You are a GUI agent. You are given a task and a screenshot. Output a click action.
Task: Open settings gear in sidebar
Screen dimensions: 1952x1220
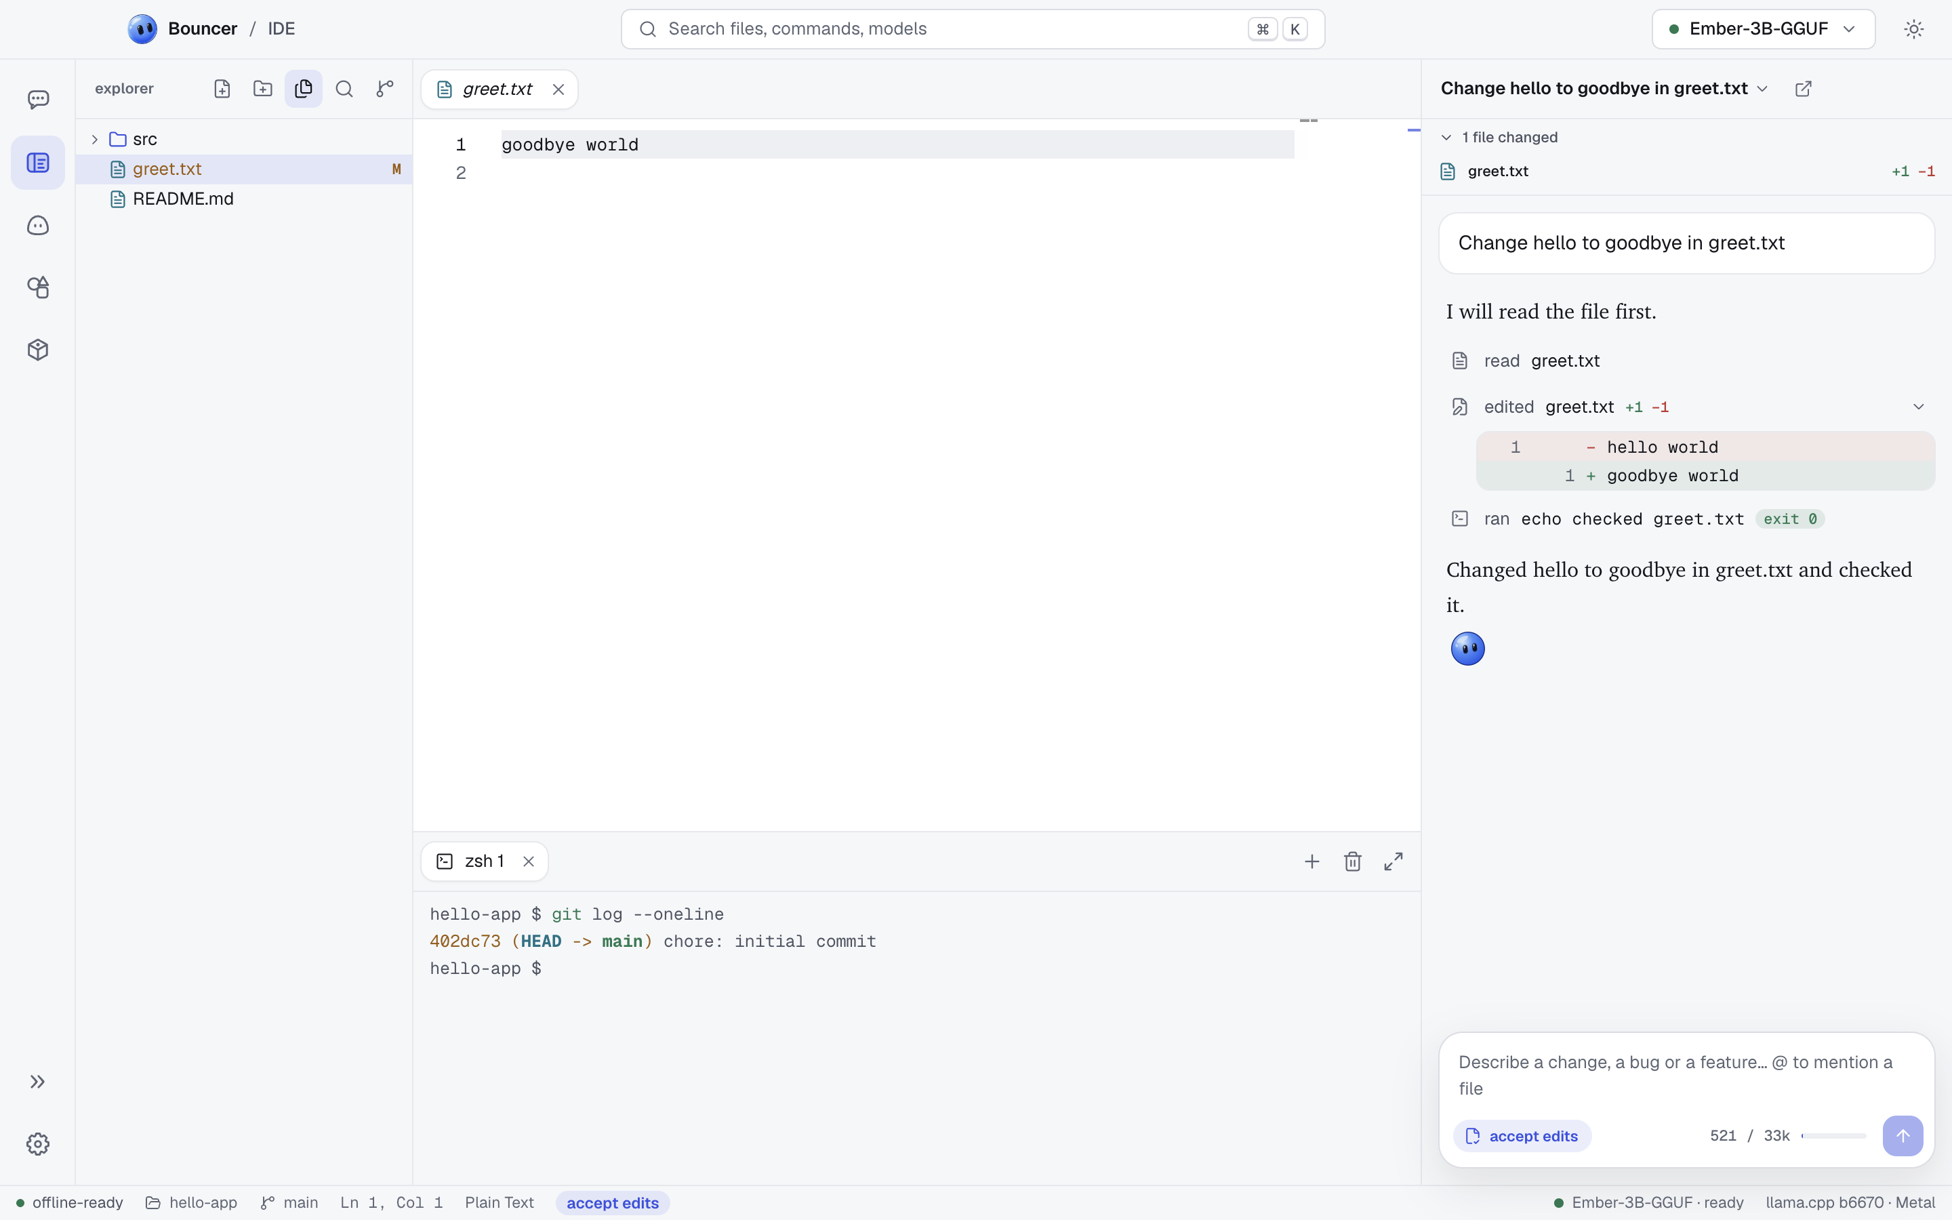click(x=38, y=1144)
